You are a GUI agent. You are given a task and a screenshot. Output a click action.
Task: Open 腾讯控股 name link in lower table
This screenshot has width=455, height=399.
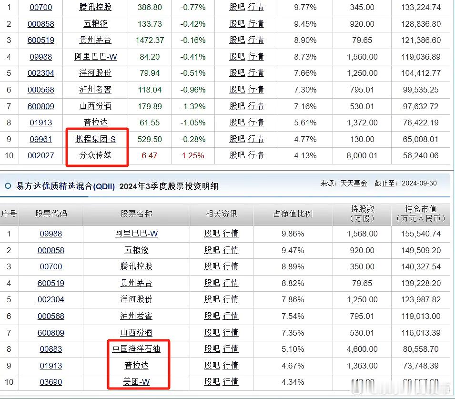pyautogui.click(x=136, y=266)
